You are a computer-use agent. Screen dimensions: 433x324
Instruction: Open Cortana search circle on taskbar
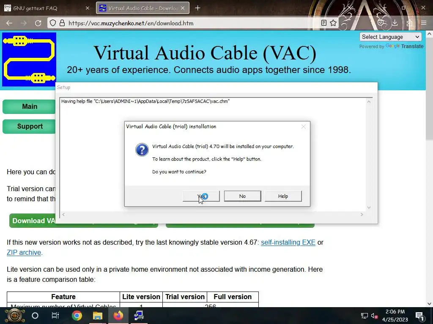pyautogui.click(x=35, y=316)
